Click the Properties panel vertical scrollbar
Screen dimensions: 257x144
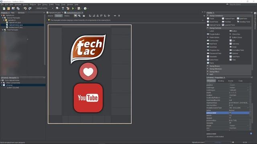click(253, 113)
